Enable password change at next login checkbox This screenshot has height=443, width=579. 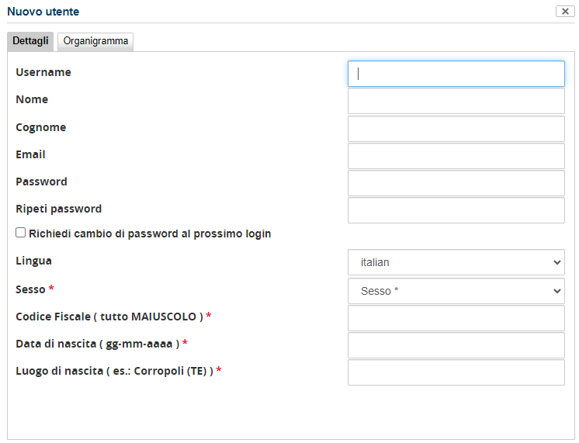coord(21,233)
